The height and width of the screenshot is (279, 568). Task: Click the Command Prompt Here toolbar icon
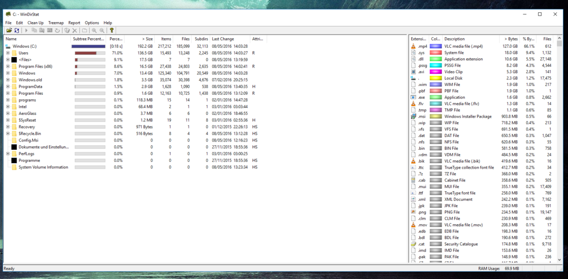[x=49, y=31]
